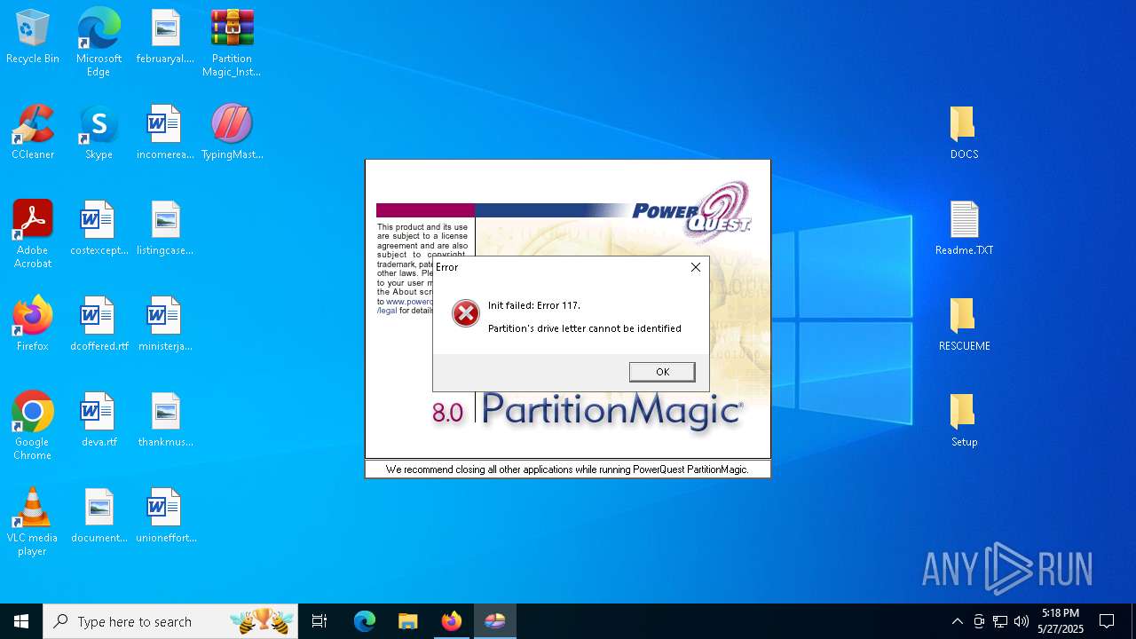Select CCleaner desktop shortcut

click(x=33, y=133)
